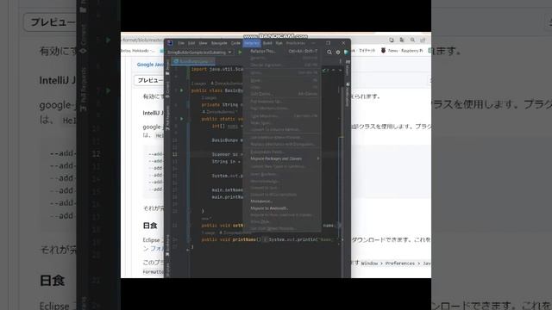Image resolution: width=552 pixels, height=310 pixels.
Task: Click the Google Java link in browser page
Action: tap(150, 65)
